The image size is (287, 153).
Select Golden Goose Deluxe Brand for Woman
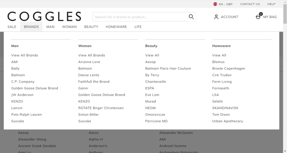[x=102, y=95]
